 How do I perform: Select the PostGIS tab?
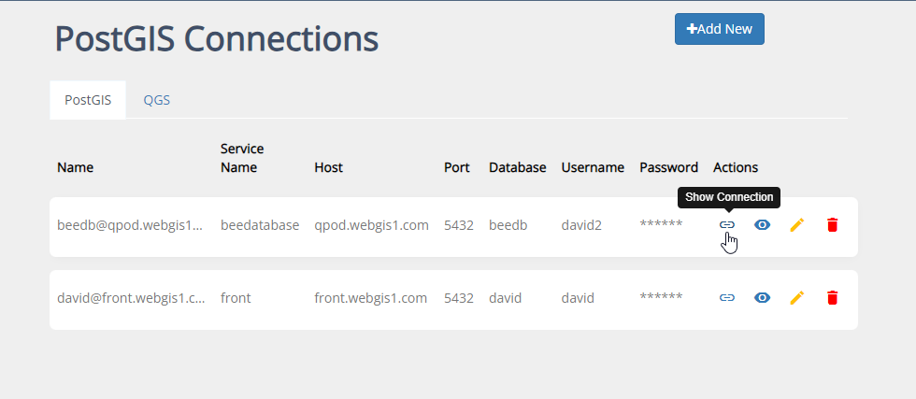(x=88, y=100)
